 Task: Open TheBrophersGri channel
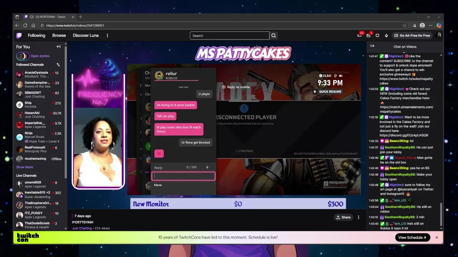click(40, 205)
